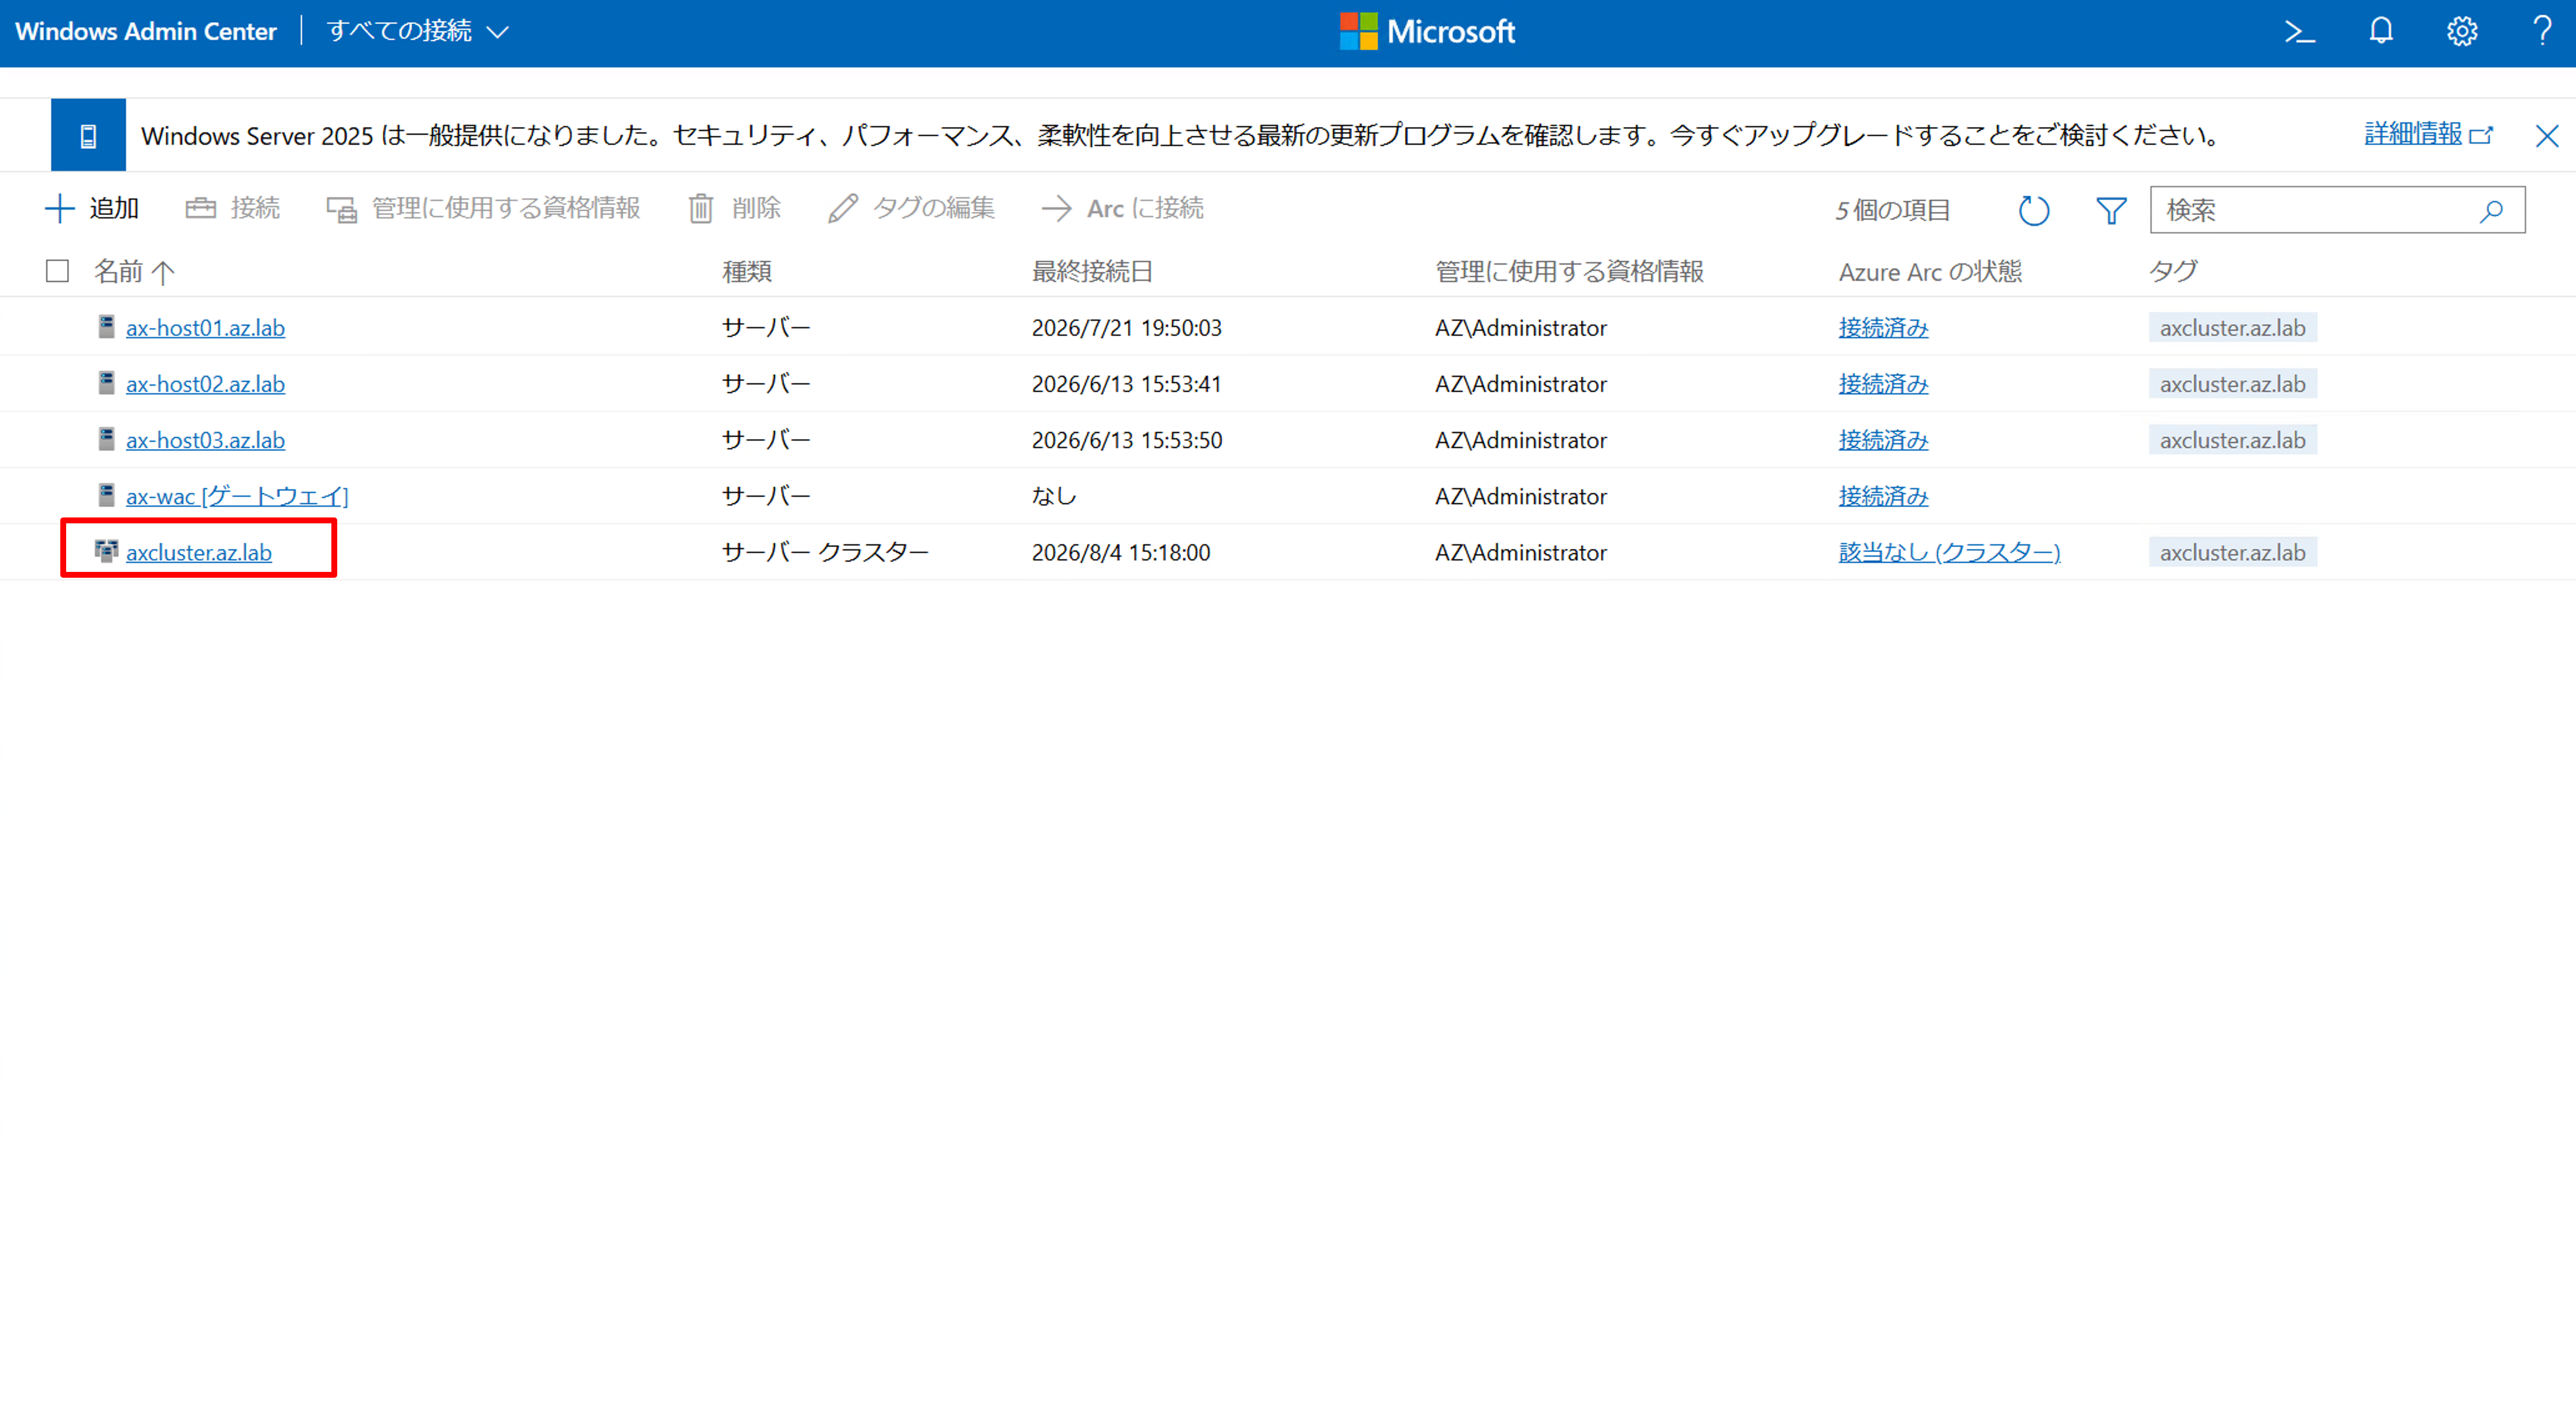Open the settings gear

click(x=2462, y=32)
